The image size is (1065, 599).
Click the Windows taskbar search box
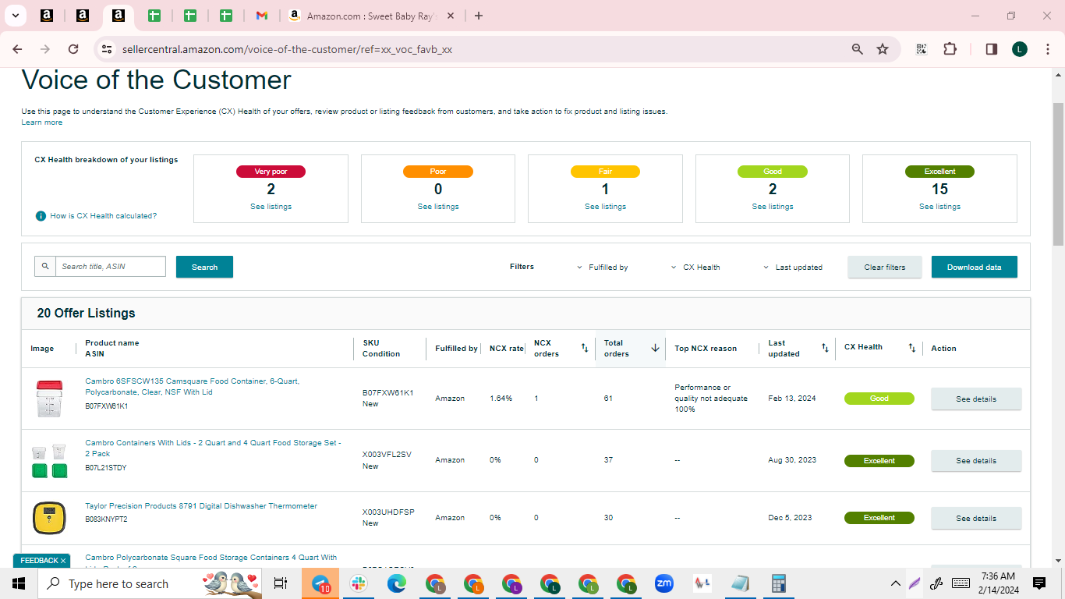point(150,583)
